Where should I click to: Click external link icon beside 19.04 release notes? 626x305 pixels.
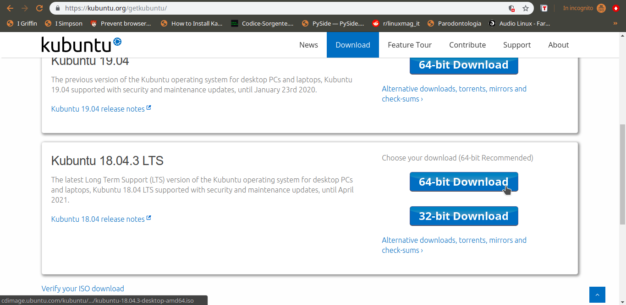pyautogui.click(x=148, y=108)
